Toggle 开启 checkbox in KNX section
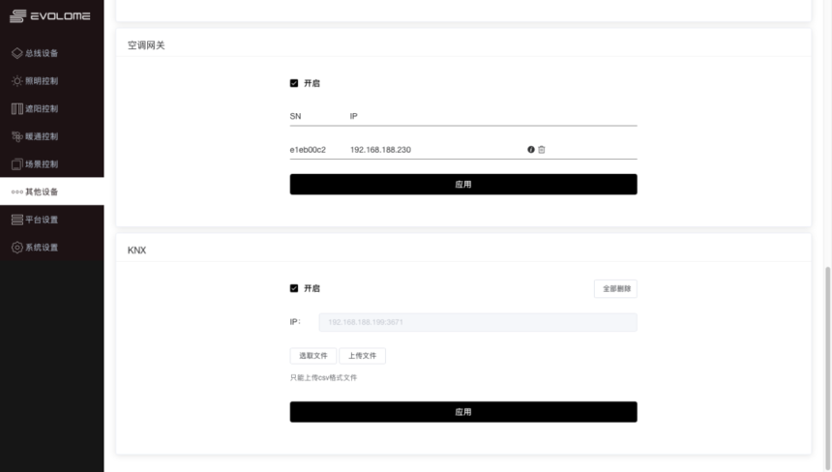The height and width of the screenshot is (472, 832). (294, 288)
